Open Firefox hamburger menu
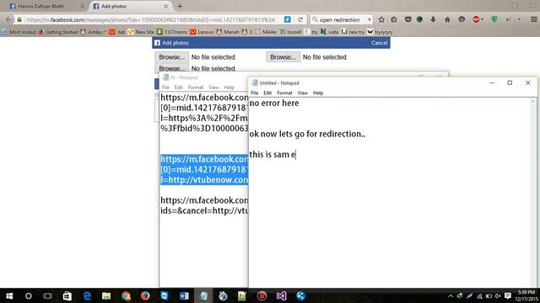540x303 pixels. (533, 19)
